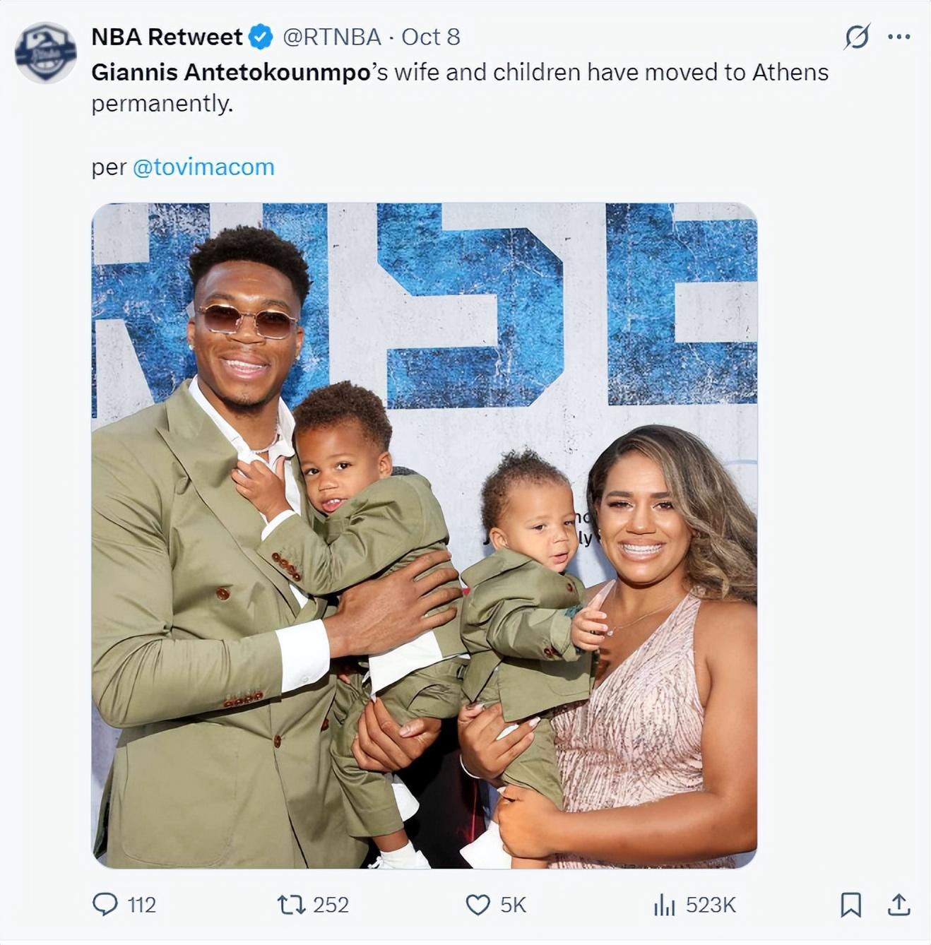This screenshot has width=931, height=945.
Task: Click the 112 replies count
Action: click(141, 905)
